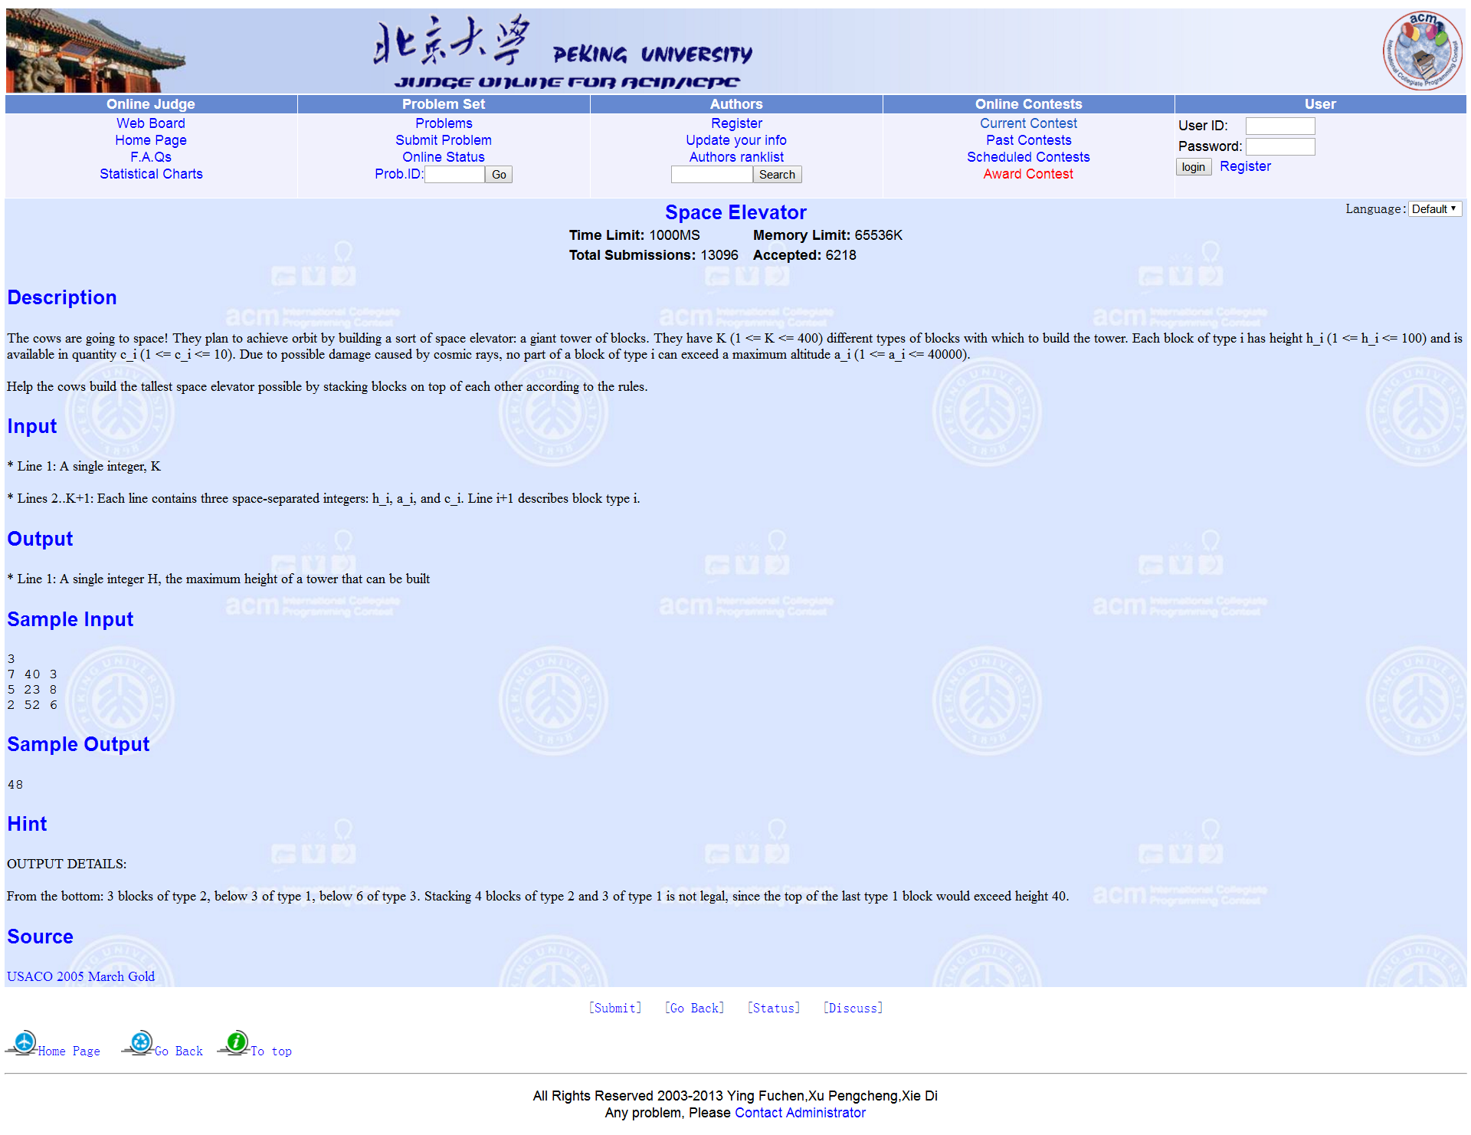Image resolution: width=1471 pixels, height=1135 pixels.
Task: Browse Past Contests
Action: click(1028, 140)
